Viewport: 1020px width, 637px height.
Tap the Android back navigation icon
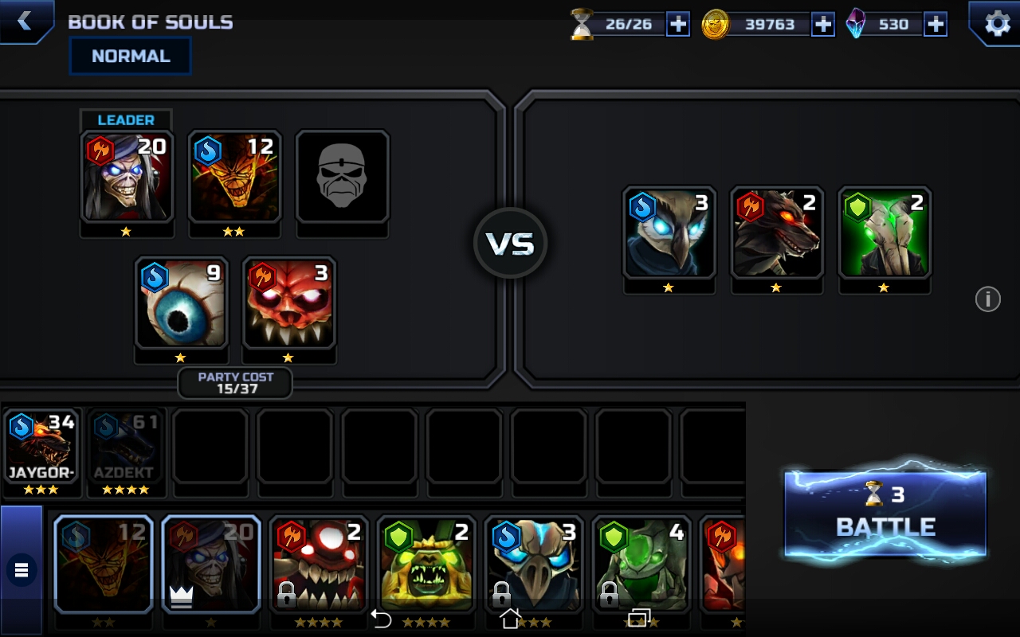click(382, 619)
